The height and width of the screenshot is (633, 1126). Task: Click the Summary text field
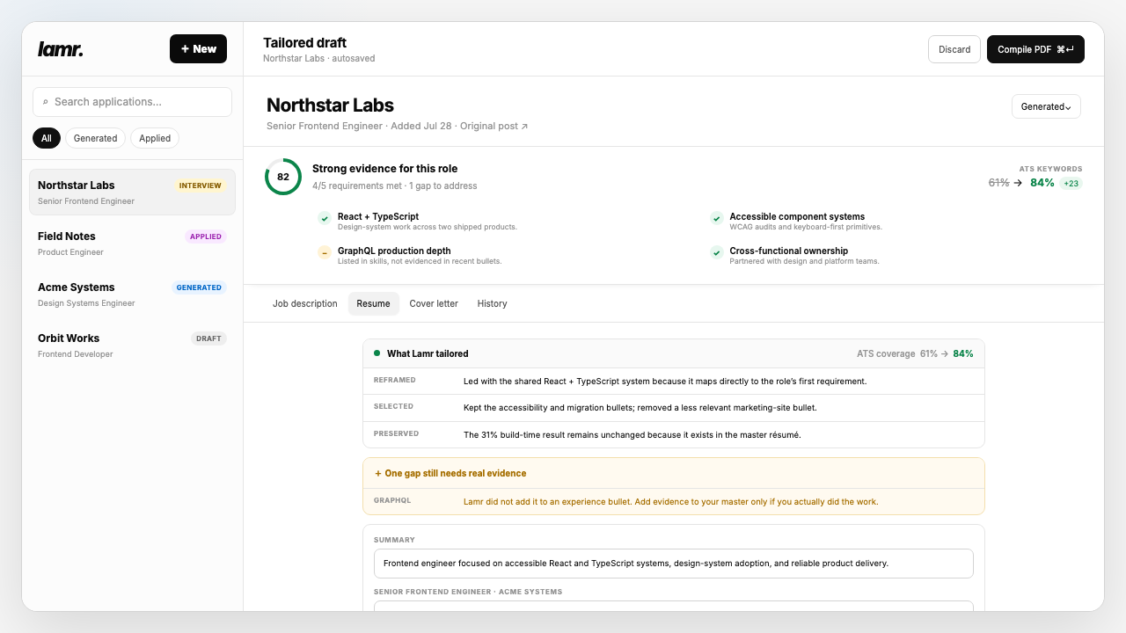pos(674,564)
